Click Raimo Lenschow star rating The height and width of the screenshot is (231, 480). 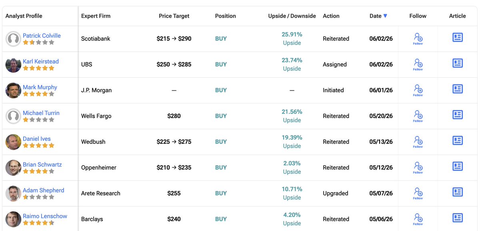click(38, 223)
